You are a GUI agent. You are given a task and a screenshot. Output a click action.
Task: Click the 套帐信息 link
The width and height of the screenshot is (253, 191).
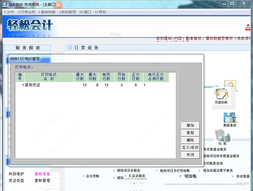pos(42,173)
